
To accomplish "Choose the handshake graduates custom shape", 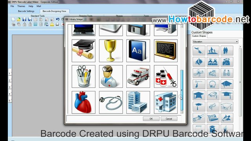I will pos(227,73).
